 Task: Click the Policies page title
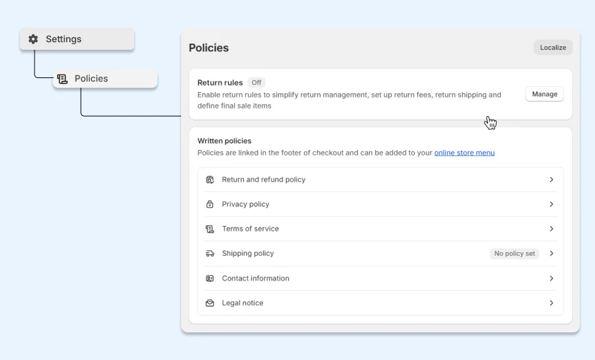pos(209,48)
